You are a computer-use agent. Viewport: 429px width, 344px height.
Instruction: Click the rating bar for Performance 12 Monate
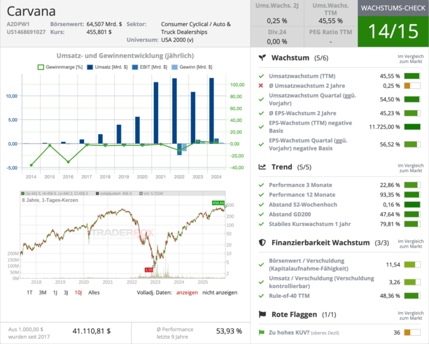(x=411, y=195)
